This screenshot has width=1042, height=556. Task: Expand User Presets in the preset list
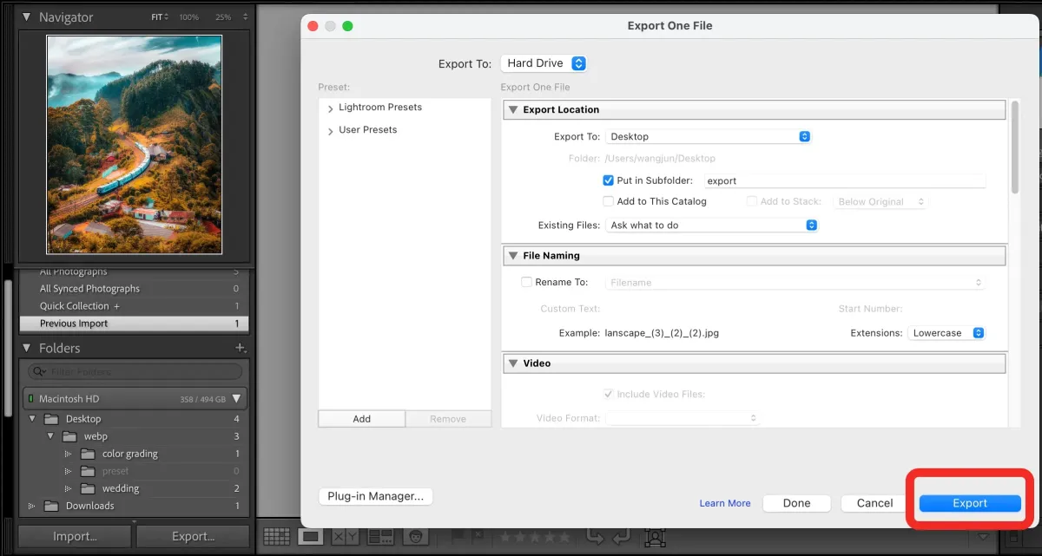(331, 132)
